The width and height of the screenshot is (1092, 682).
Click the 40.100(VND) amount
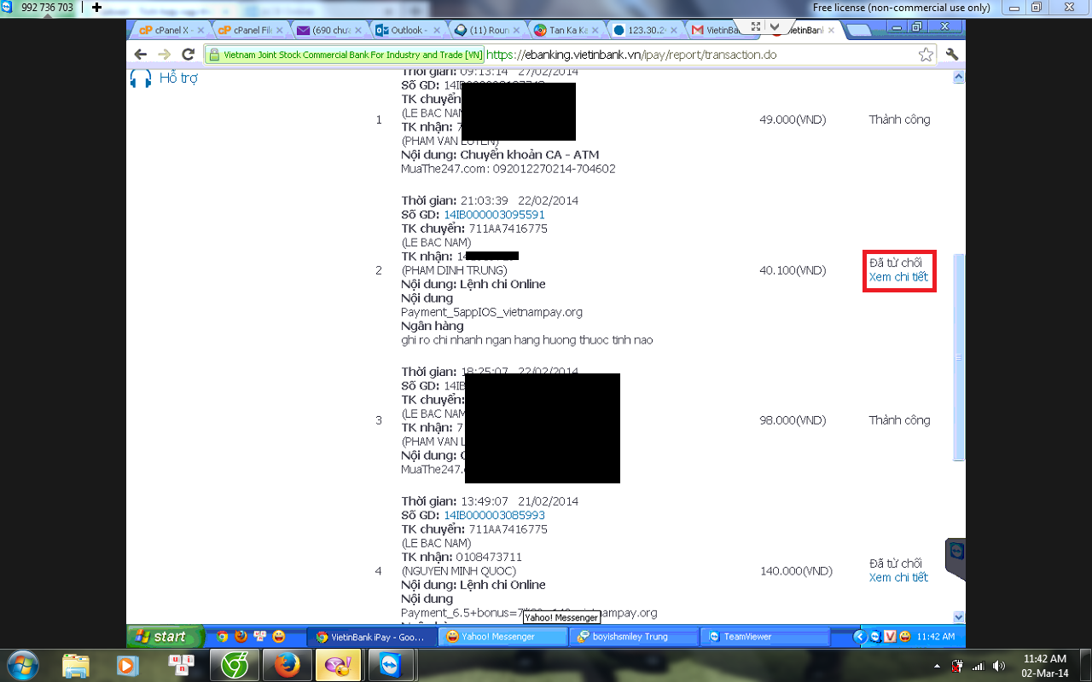tap(793, 270)
